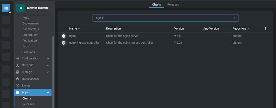276x108 pixels.
Task: Open Namespaces via the layers icon
Action: pyautogui.click(x=18, y=79)
